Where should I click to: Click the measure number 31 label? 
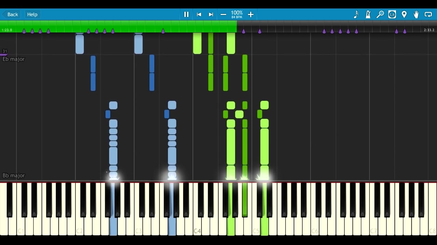coord(4,51)
